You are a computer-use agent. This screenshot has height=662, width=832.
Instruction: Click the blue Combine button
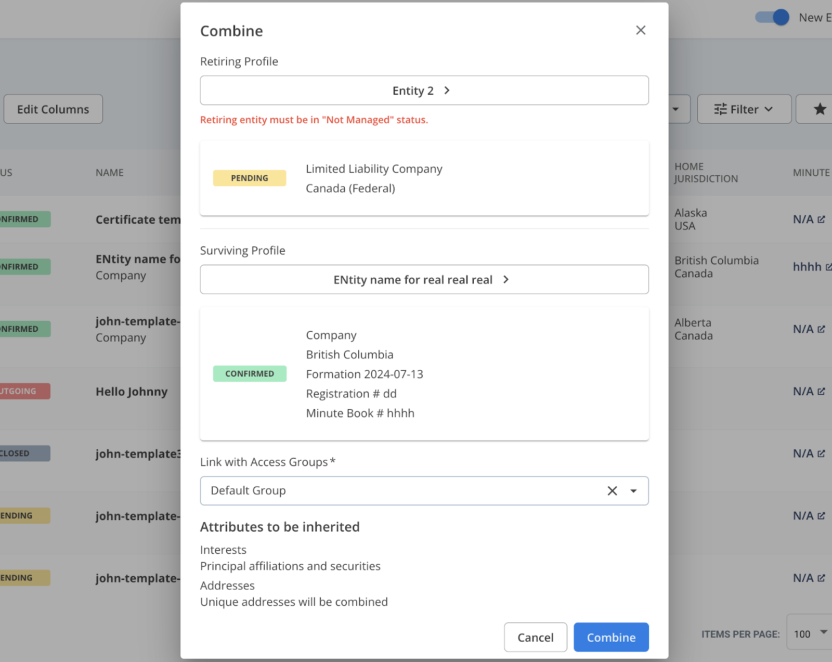tap(611, 637)
